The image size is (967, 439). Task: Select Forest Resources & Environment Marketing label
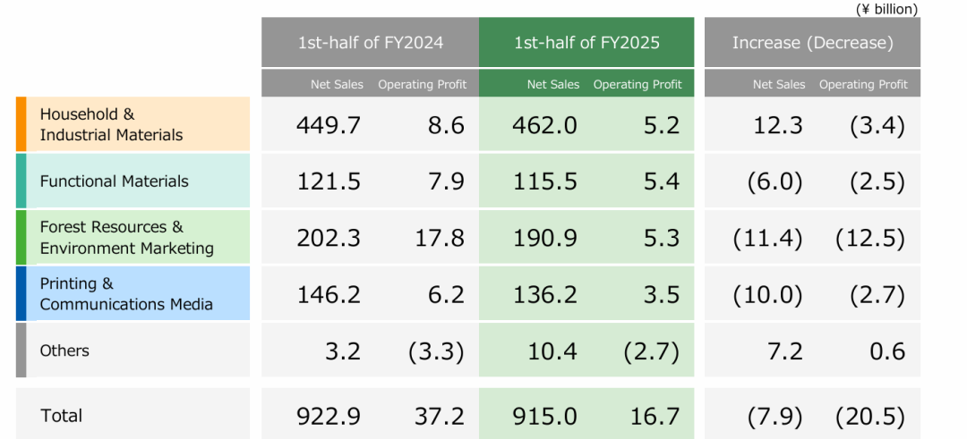coord(126,237)
